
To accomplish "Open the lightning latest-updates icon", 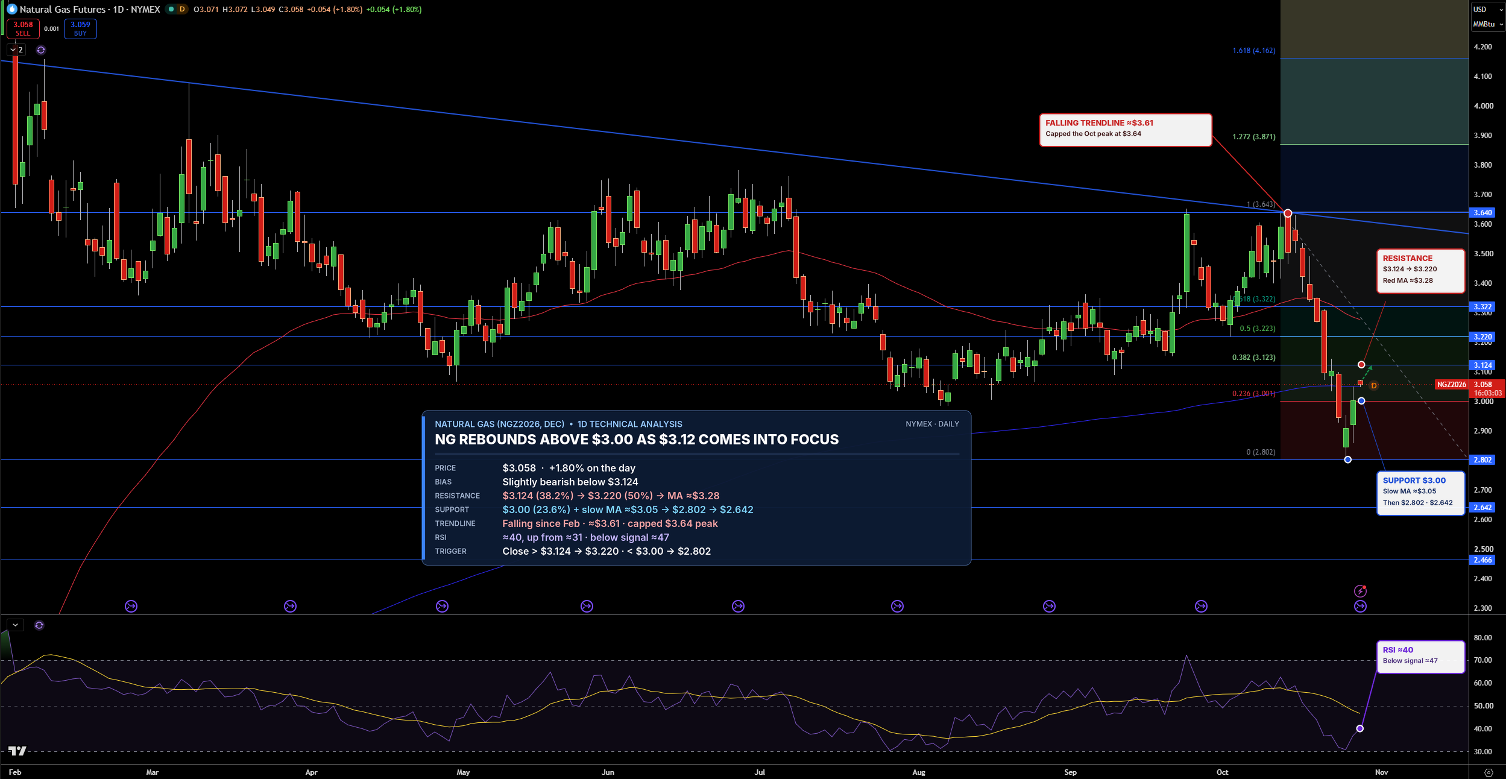I will (1360, 591).
